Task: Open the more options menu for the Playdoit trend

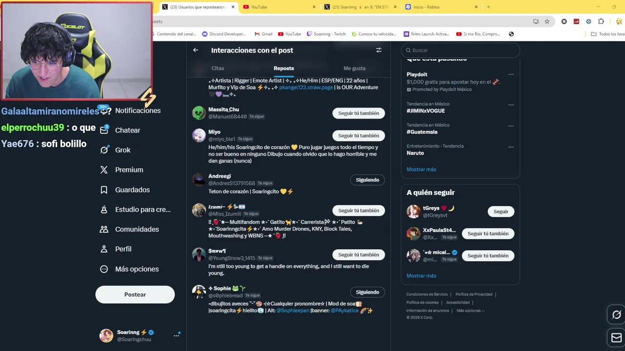Action: pos(511,75)
